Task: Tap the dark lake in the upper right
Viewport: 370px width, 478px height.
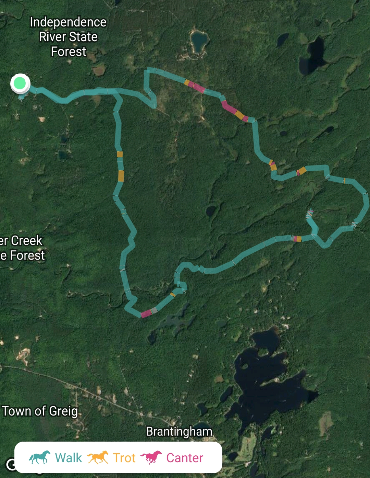Action: click(312, 57)
